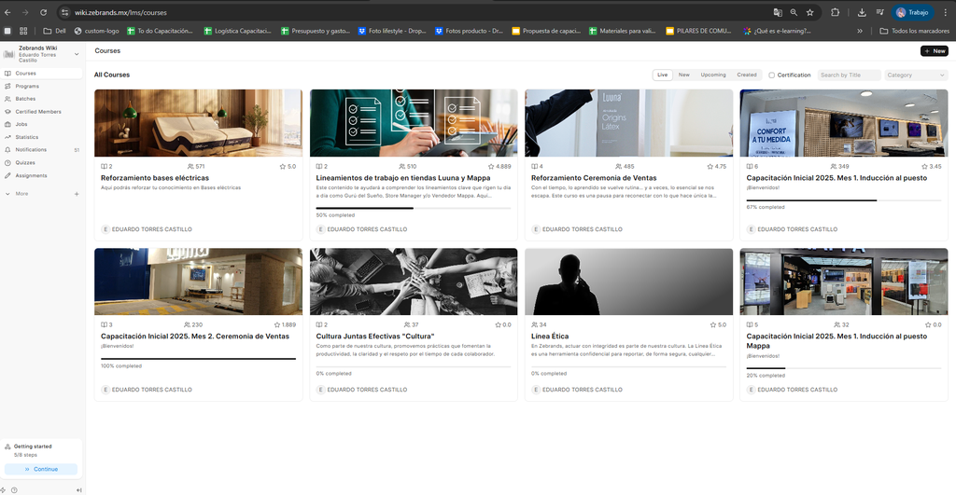Open the Mappa store thumbnail of Inducción al puesto Mappa
This screenshot has width=956, height=495.
click(x=844, y=282)
